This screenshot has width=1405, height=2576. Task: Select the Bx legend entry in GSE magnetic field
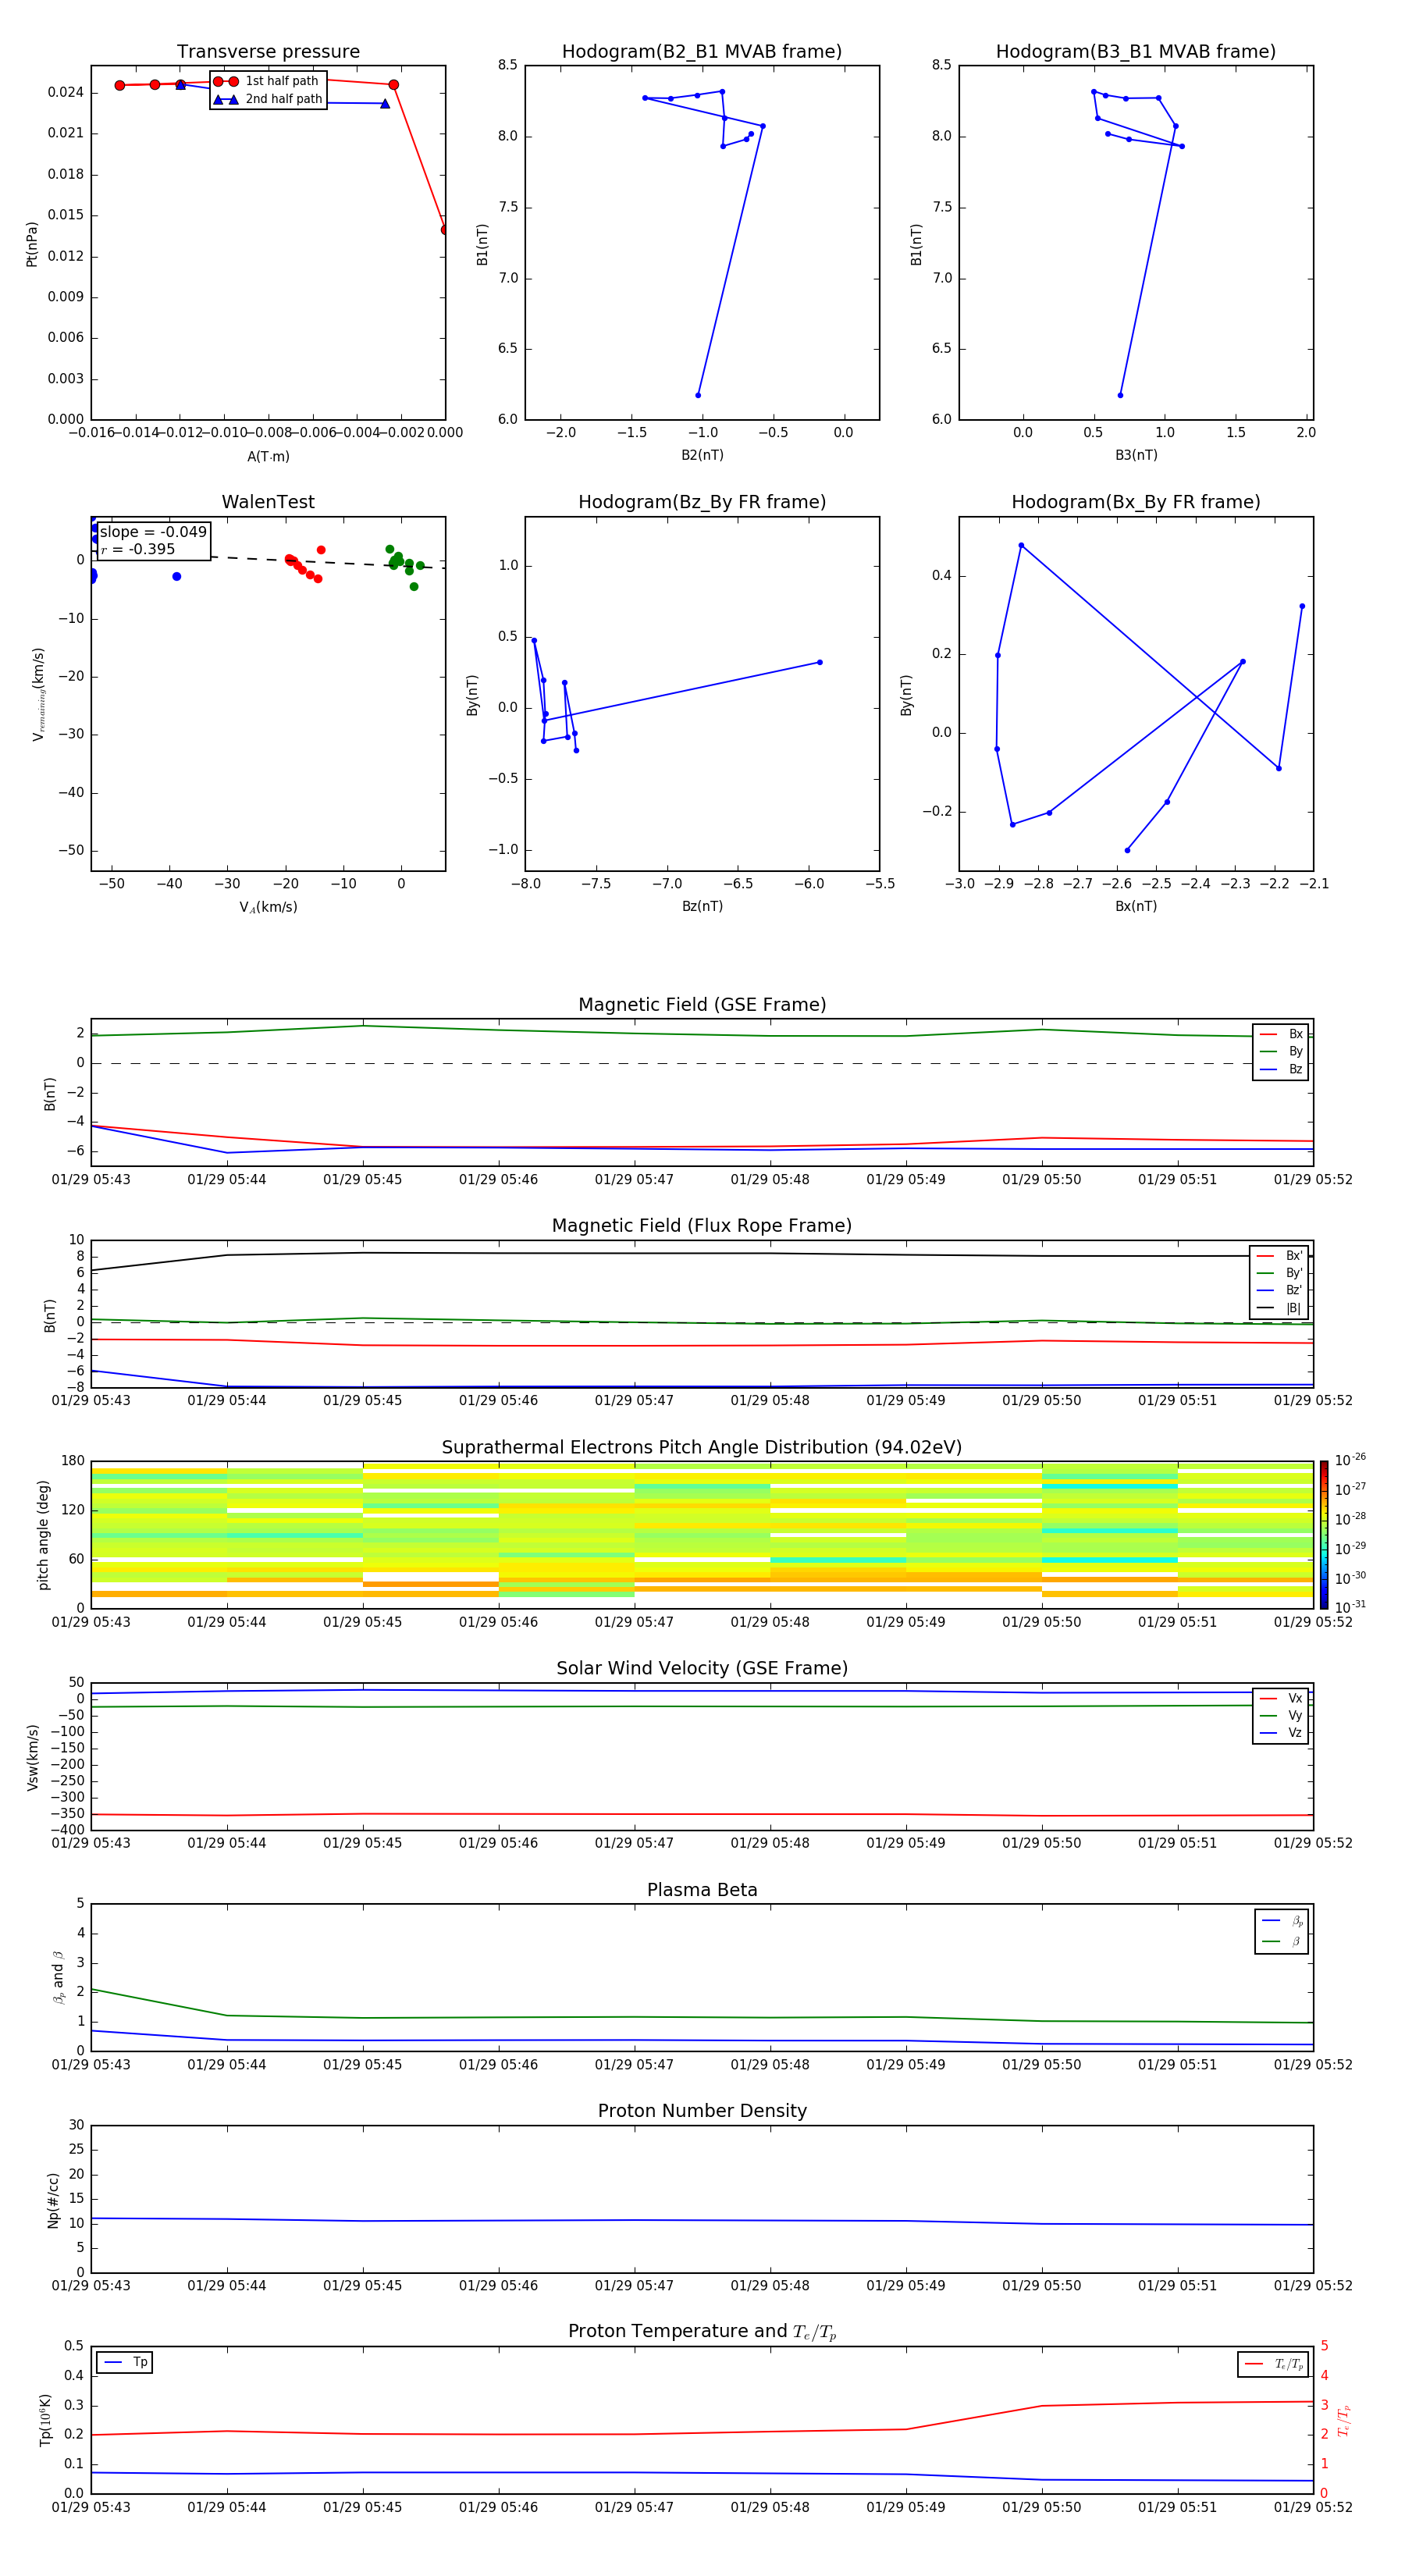tap(1281, 1034)
